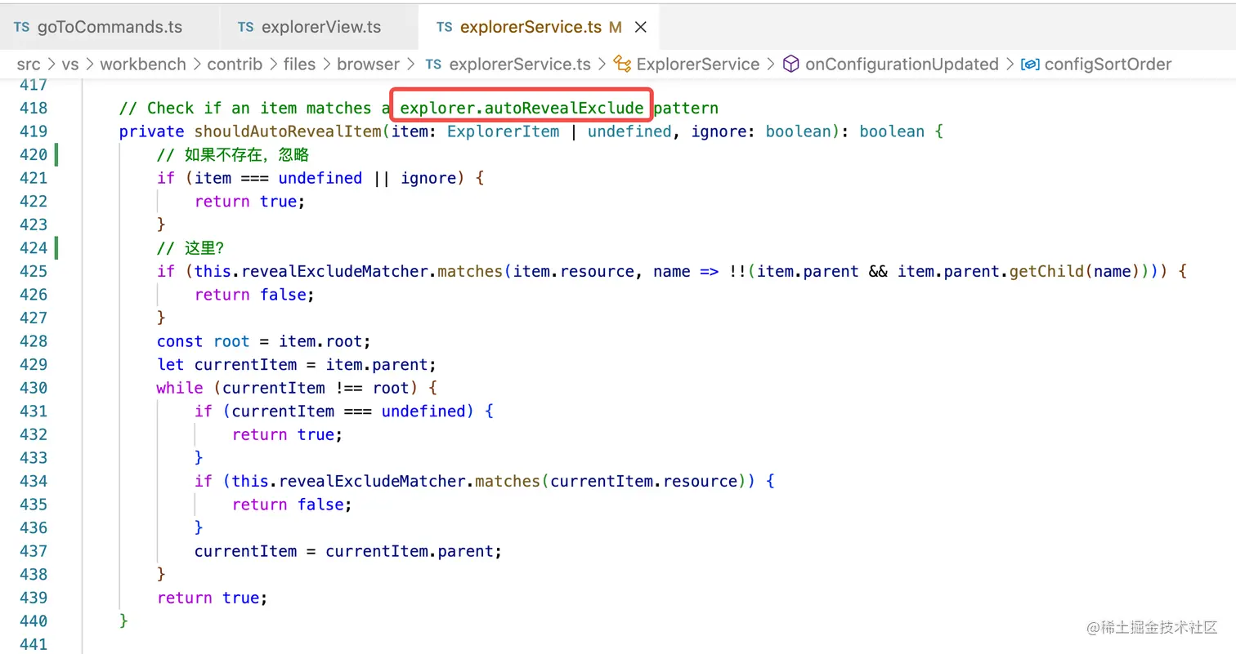The width and height of the screenshot is (1236, 654).
Task: Click line number 419 in gutter
Action: (33, 131)
